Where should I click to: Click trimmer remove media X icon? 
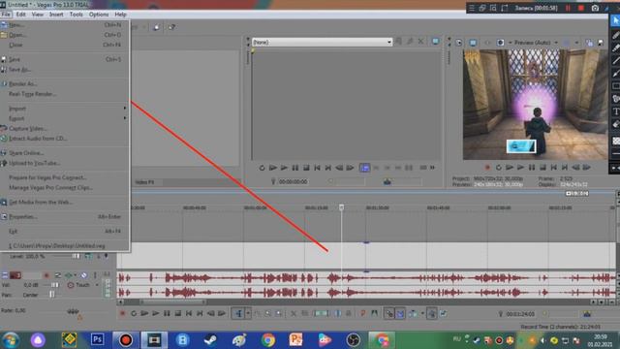click(420, 42)
